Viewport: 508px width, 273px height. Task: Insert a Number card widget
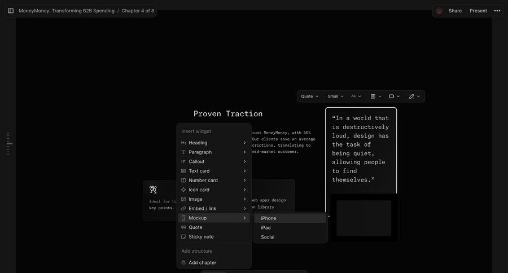tap(214, 180)
